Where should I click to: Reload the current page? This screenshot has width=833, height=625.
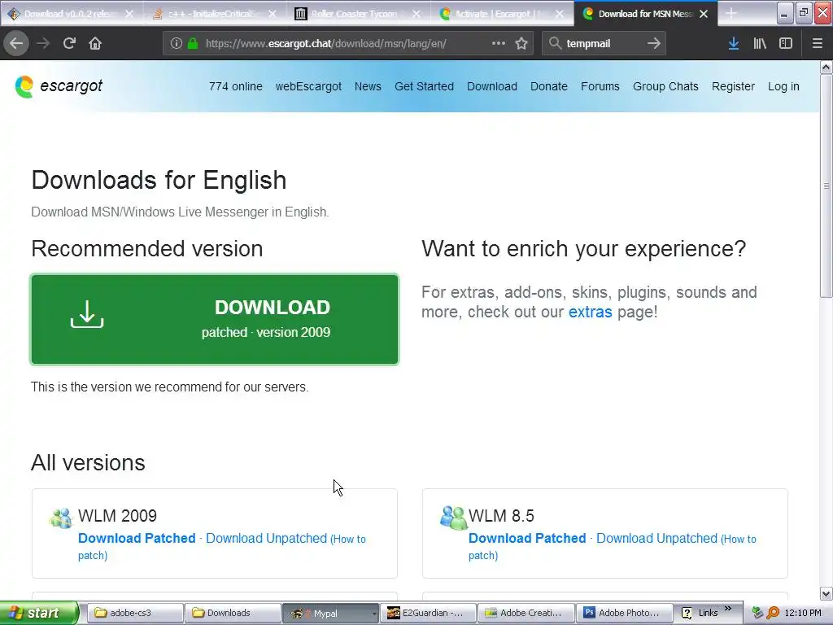click(69, 43)
